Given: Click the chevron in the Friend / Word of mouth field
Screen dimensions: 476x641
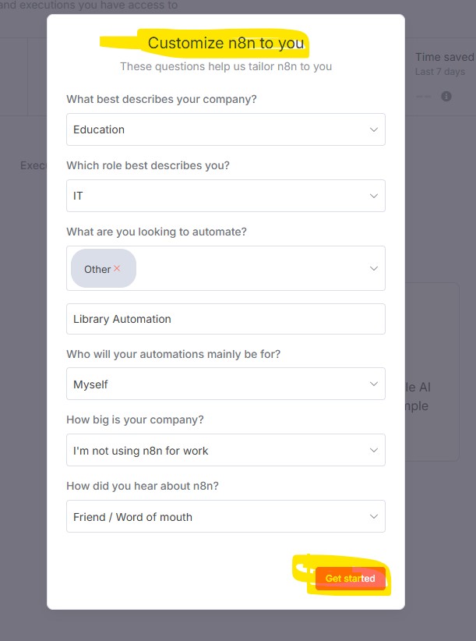Looking at the screenshot, I should [374, 516].
